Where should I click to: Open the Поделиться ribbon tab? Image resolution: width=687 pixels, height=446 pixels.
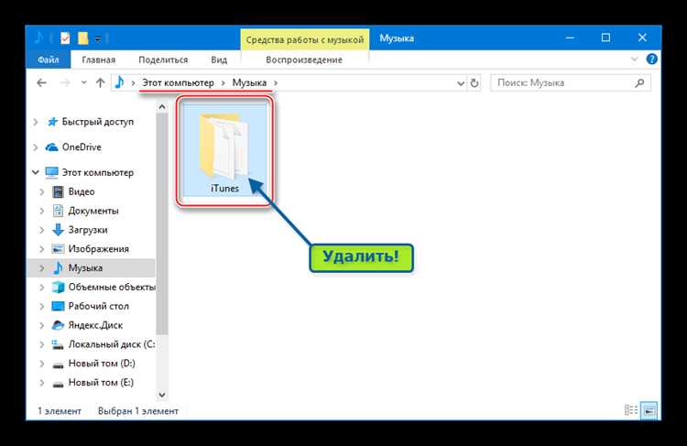tap(163, 60)
